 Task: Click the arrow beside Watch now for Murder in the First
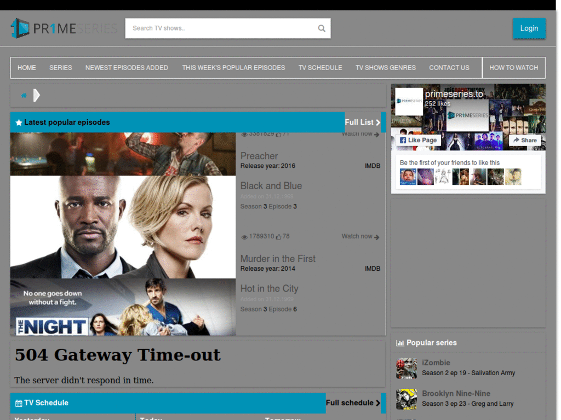coord(376,237)
